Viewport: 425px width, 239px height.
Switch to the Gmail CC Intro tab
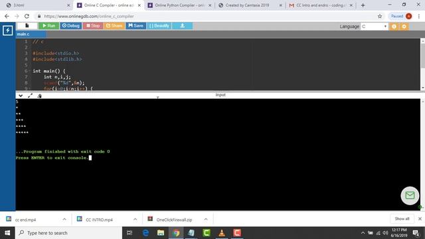pos(320,5)
